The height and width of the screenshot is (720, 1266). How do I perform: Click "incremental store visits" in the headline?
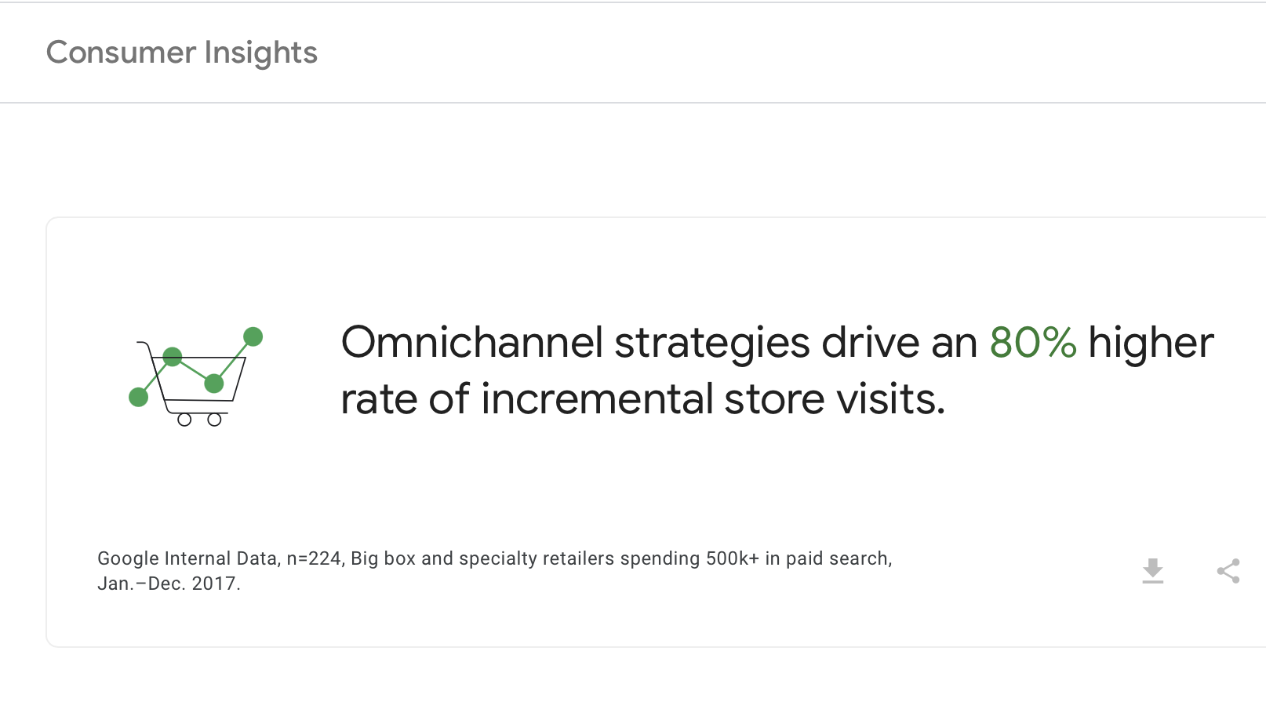point(712,399)
